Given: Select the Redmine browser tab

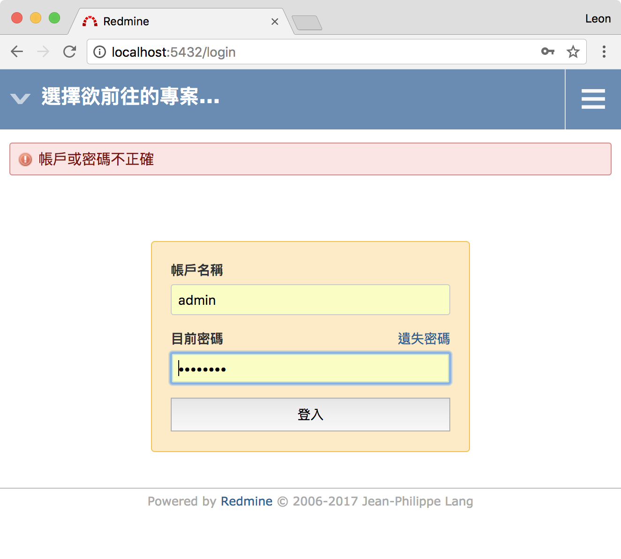Looking at the screenshot, I should click(181, 22).
